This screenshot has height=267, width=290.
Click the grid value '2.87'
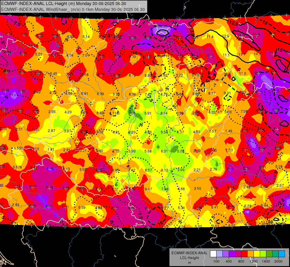pos(52,131)
